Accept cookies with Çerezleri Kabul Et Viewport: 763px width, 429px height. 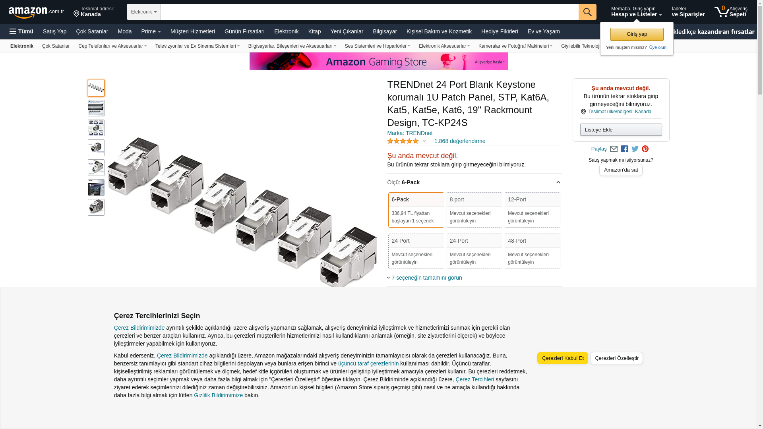tap(563, 358)
